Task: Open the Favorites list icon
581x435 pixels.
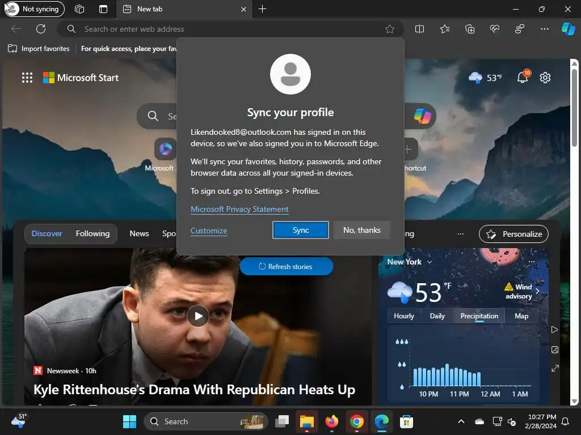Action: click(x=445, y=29)
